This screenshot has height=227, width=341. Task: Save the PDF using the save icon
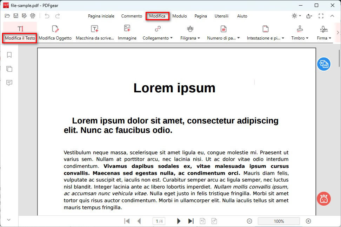click(x=15, y=16)
